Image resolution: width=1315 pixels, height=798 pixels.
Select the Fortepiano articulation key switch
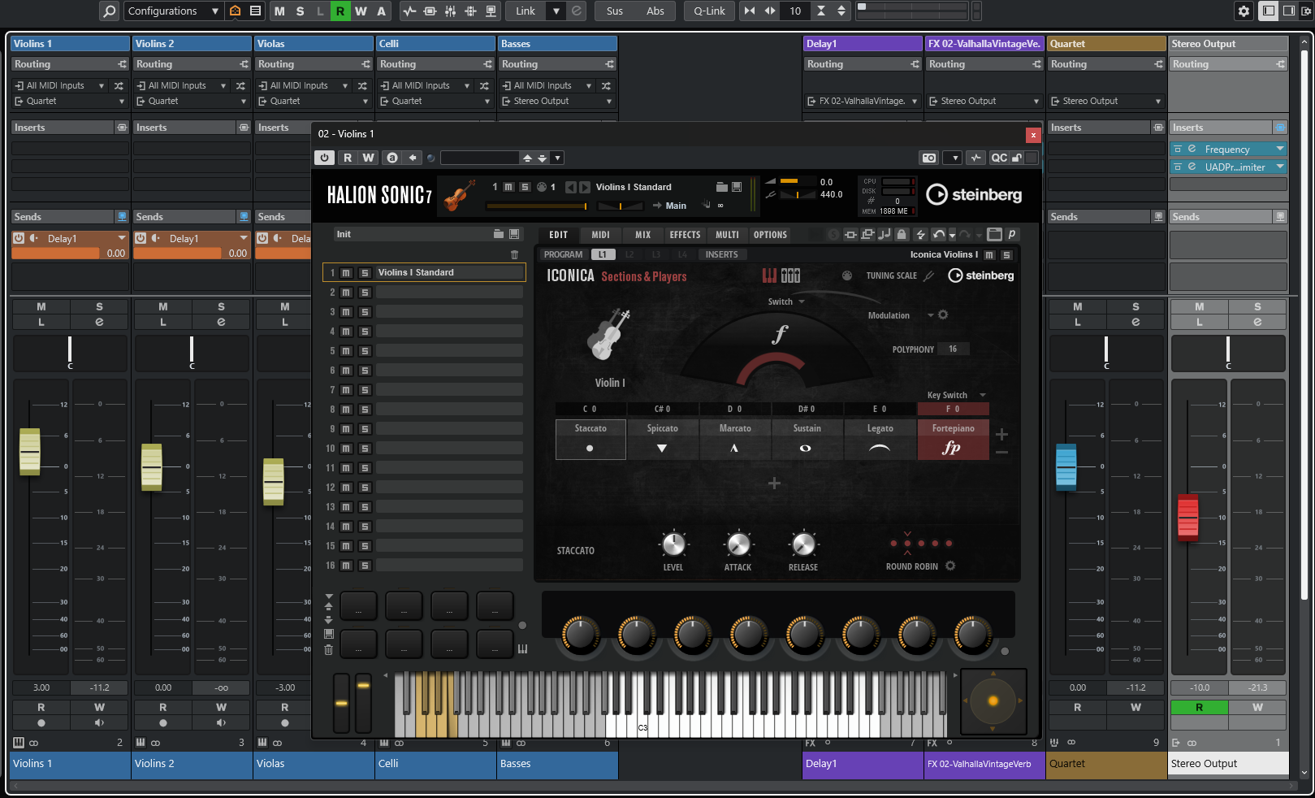(x=954, y=439)
